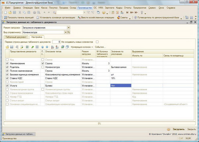Click Ввести хозяйственную операцию

tap(96, 18)
